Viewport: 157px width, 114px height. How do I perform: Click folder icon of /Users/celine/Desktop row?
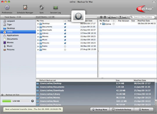coord(38,83)
